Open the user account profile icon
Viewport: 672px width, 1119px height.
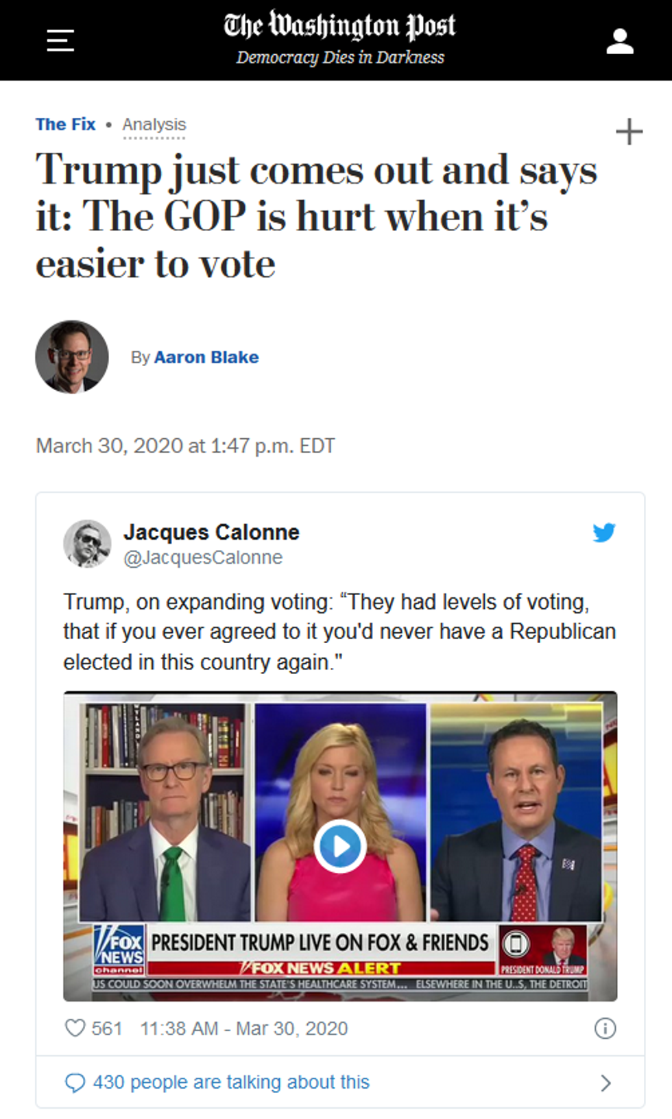pos(621,40)
